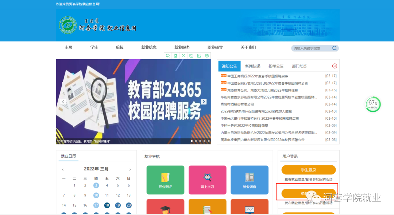Select highlighted March 3 on the calendar
This screenshot has height=215, width=394.
[96, 185]
